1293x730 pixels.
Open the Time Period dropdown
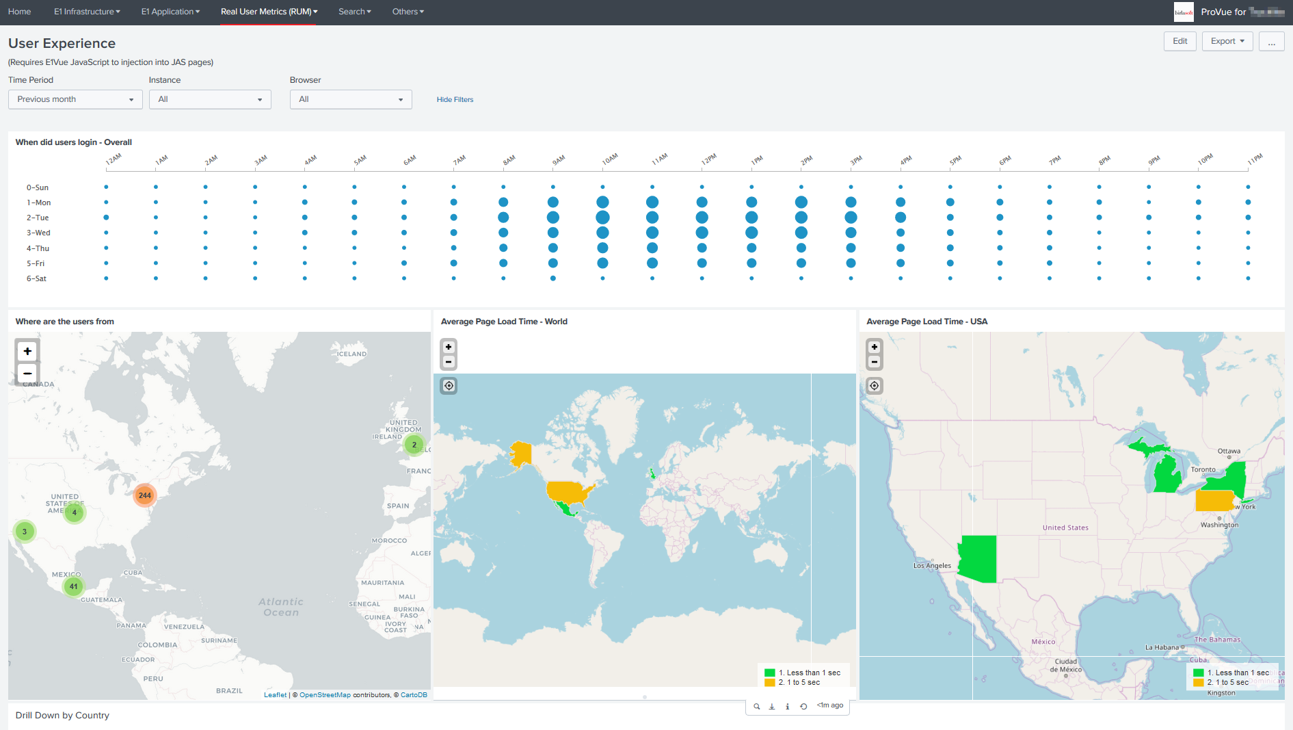pyautogui.click(x=75, y=99)
